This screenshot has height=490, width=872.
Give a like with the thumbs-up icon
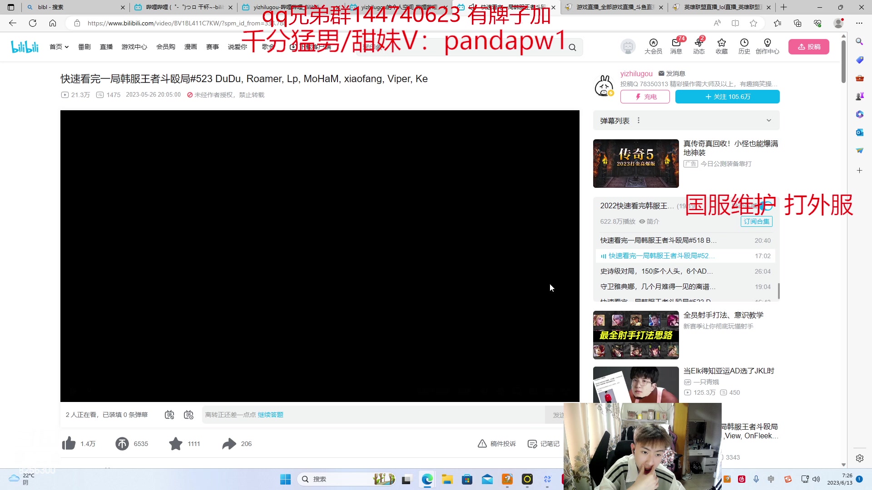pos(69,443)
